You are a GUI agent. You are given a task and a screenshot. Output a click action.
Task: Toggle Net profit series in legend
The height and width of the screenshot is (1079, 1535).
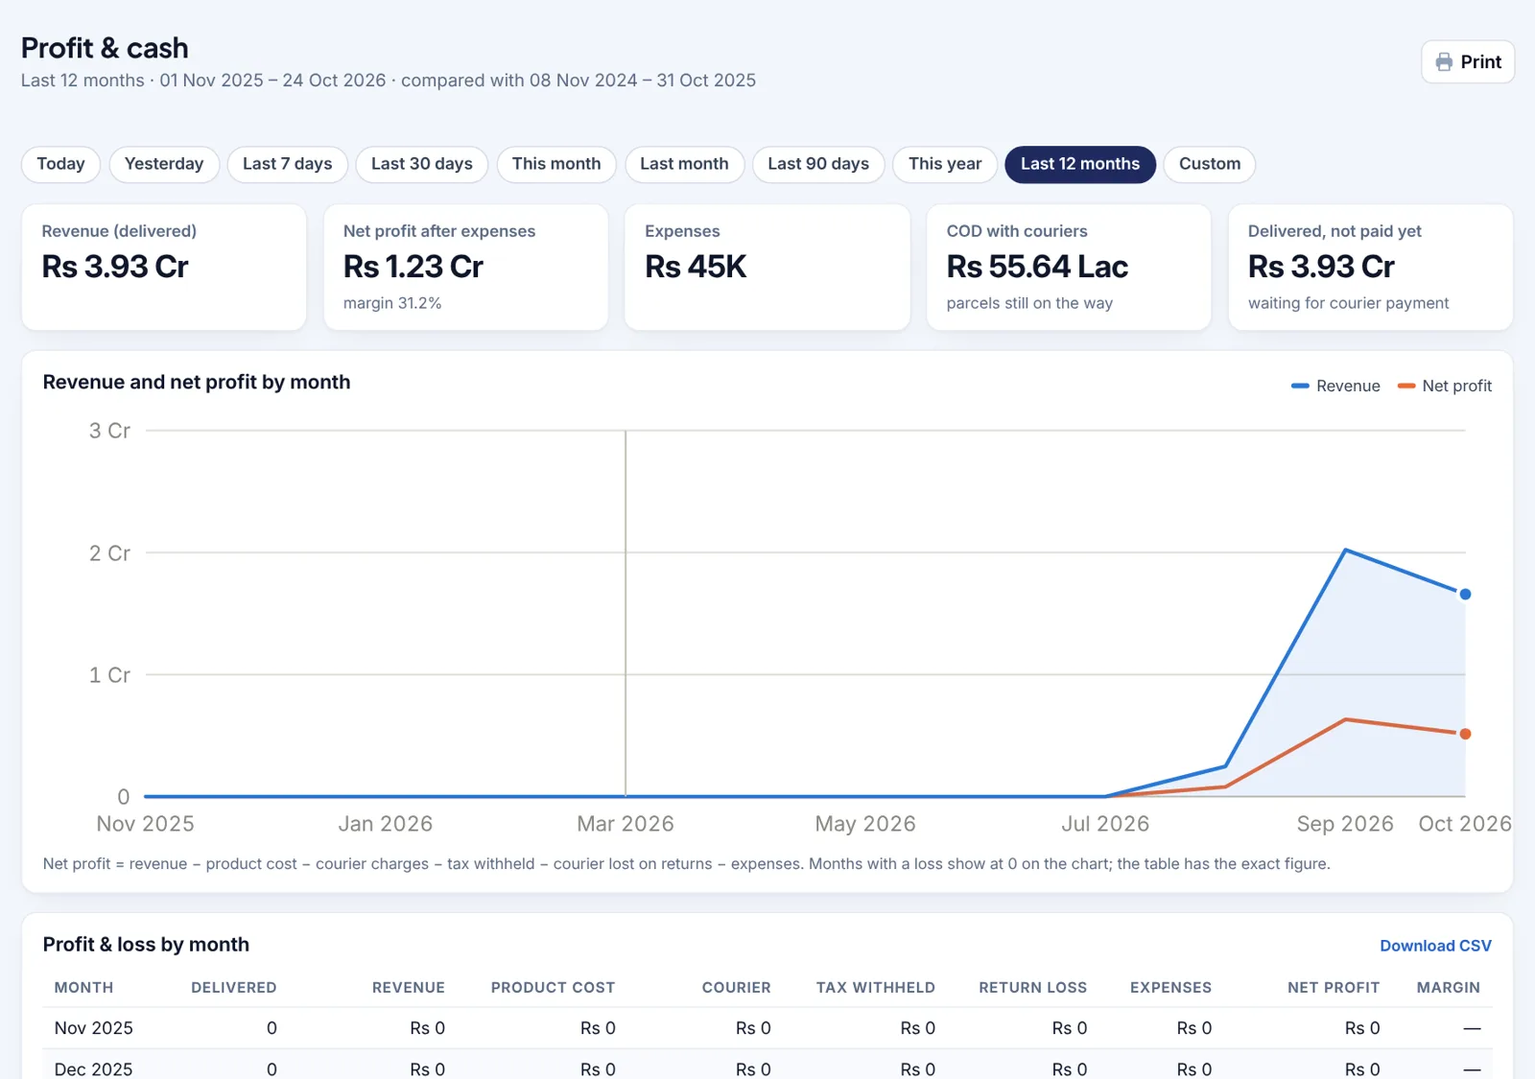pos(1445,386)
